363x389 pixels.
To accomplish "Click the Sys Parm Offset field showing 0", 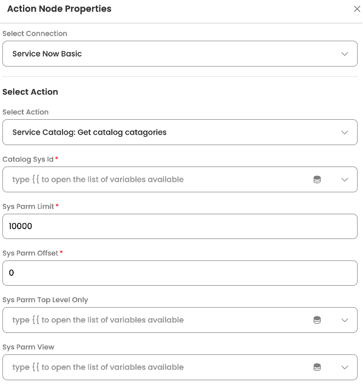I will pyautogui.click(x=180, y=273).
